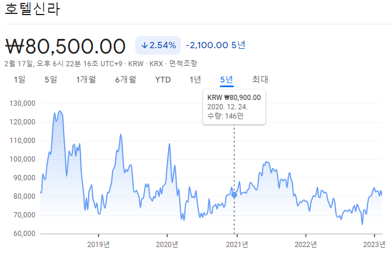Switch chart to 1년 range
Screen dimensions: 392x254
click(x=195, y=80)
